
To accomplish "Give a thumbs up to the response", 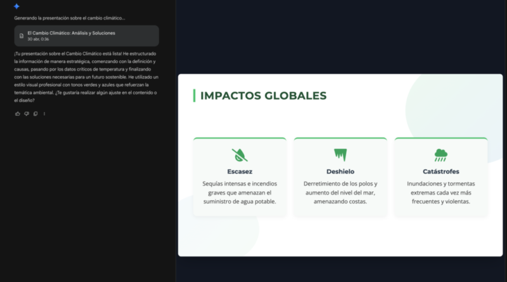I will pyautogui.click(x=18, y=113).
